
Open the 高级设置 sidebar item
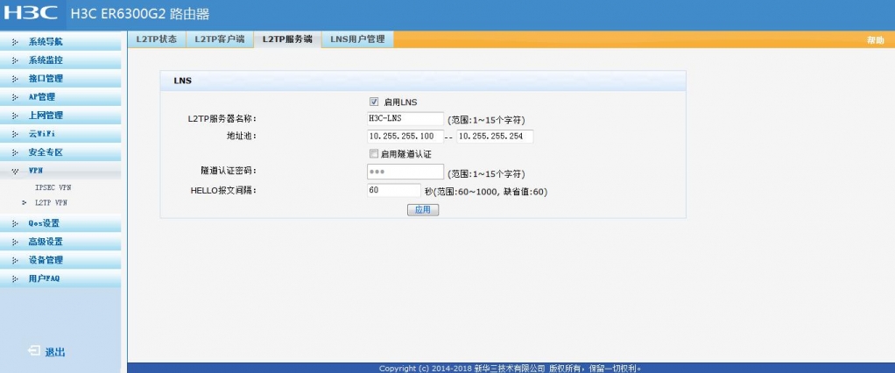(x=60, y=242)
